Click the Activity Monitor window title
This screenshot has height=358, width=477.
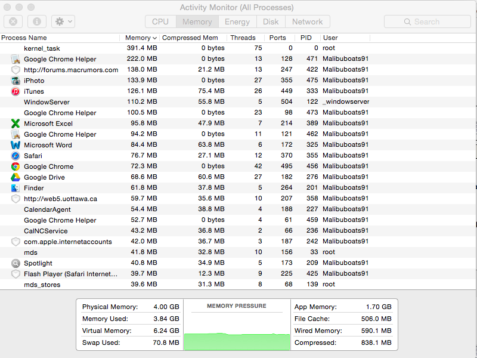pos(237,7)
